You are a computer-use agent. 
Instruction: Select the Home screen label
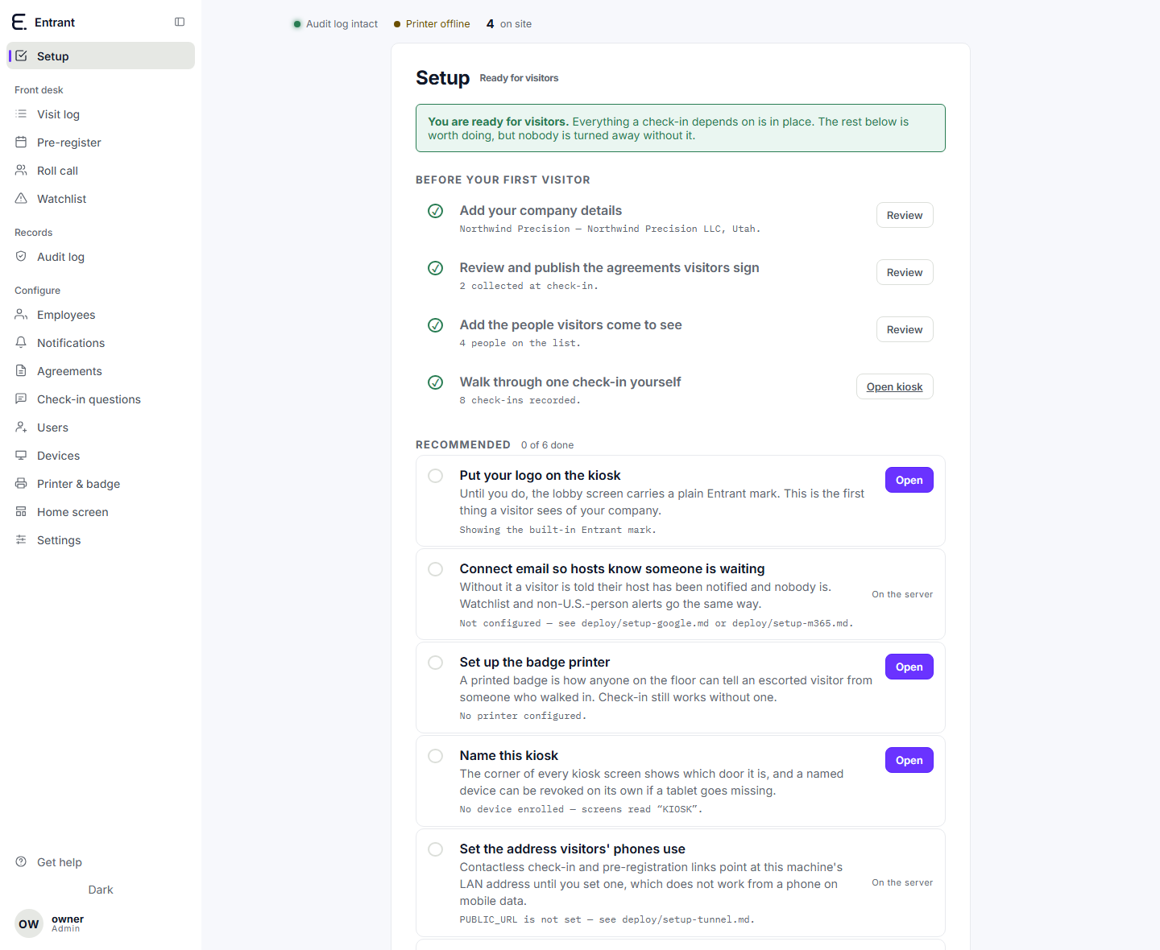72,512
